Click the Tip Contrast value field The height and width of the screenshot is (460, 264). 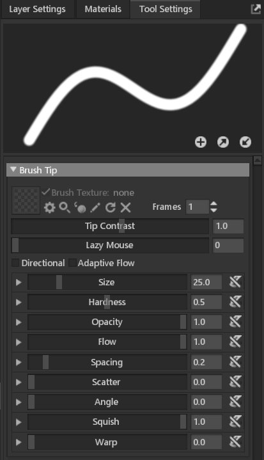228,226
